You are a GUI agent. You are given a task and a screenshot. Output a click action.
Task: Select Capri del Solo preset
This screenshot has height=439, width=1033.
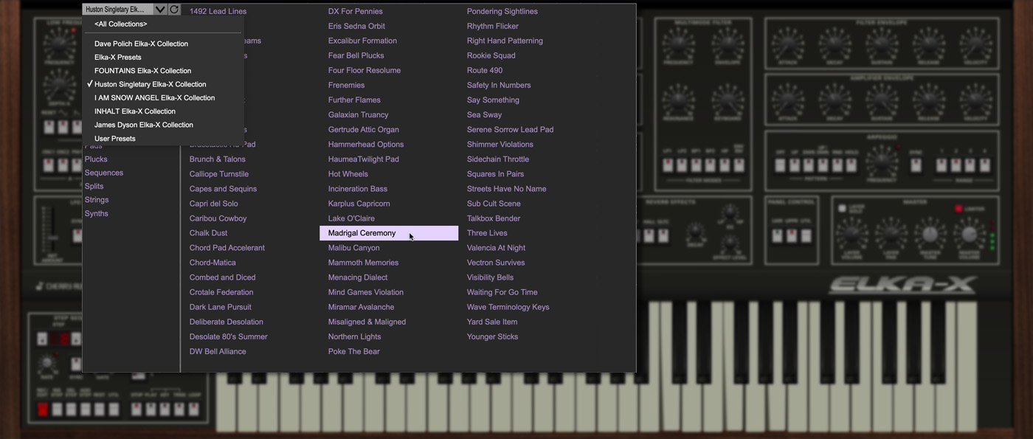click(213, 204)
